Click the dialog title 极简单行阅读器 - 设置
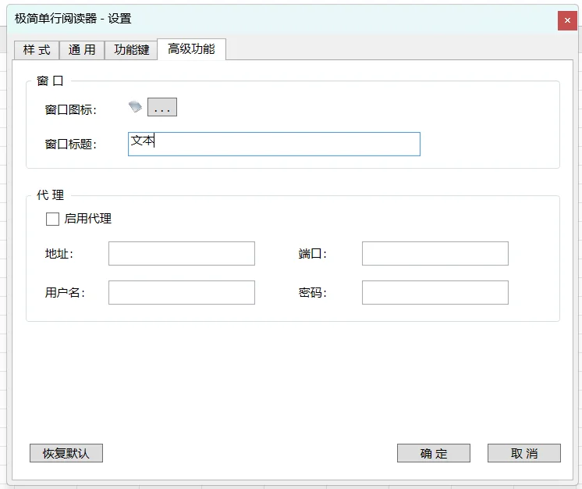 click(73, 19)
